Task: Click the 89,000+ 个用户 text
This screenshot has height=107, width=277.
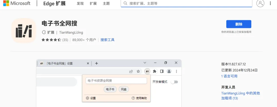Action: (84, 40)
